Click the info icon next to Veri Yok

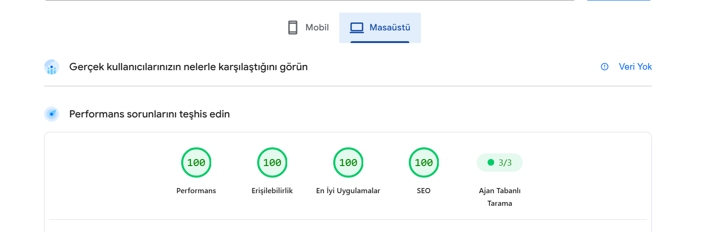604,67
